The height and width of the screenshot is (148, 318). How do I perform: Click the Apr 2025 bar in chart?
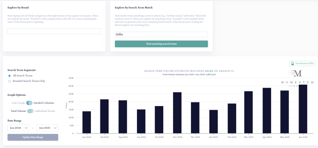click(267, 111)
